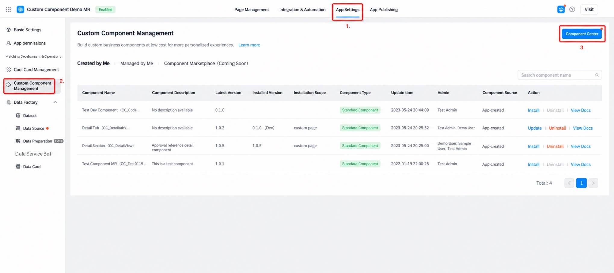Click Update for Detail Tab component
Screen dimensions: 614x273
(535, 128)
